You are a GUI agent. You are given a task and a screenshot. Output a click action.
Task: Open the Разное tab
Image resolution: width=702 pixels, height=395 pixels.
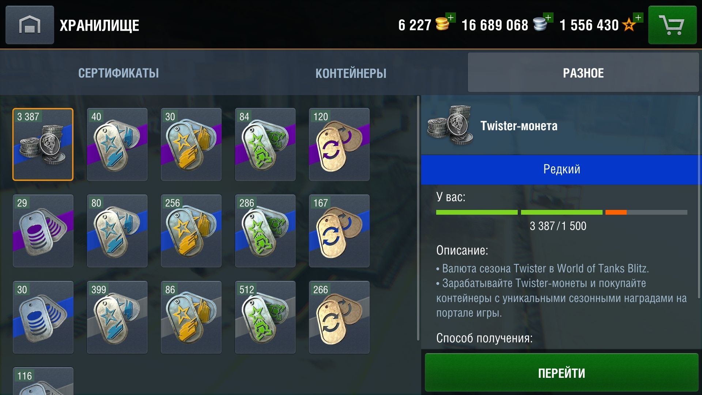(583, 73)
